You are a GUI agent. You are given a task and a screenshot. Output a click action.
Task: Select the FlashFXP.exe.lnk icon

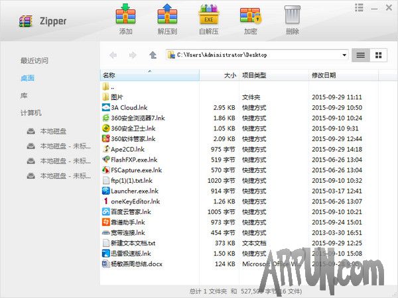106,160
